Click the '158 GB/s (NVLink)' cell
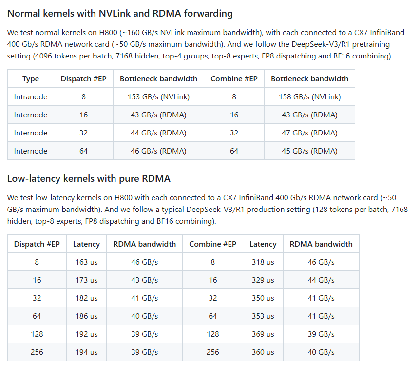 pyautogui.click(x=310, y=97)
